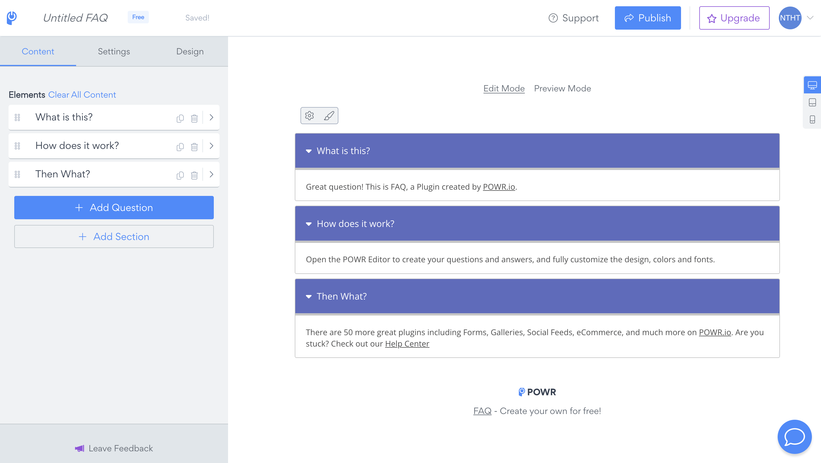Expand 'What is this?' element editor chevron

click(211, 117)
